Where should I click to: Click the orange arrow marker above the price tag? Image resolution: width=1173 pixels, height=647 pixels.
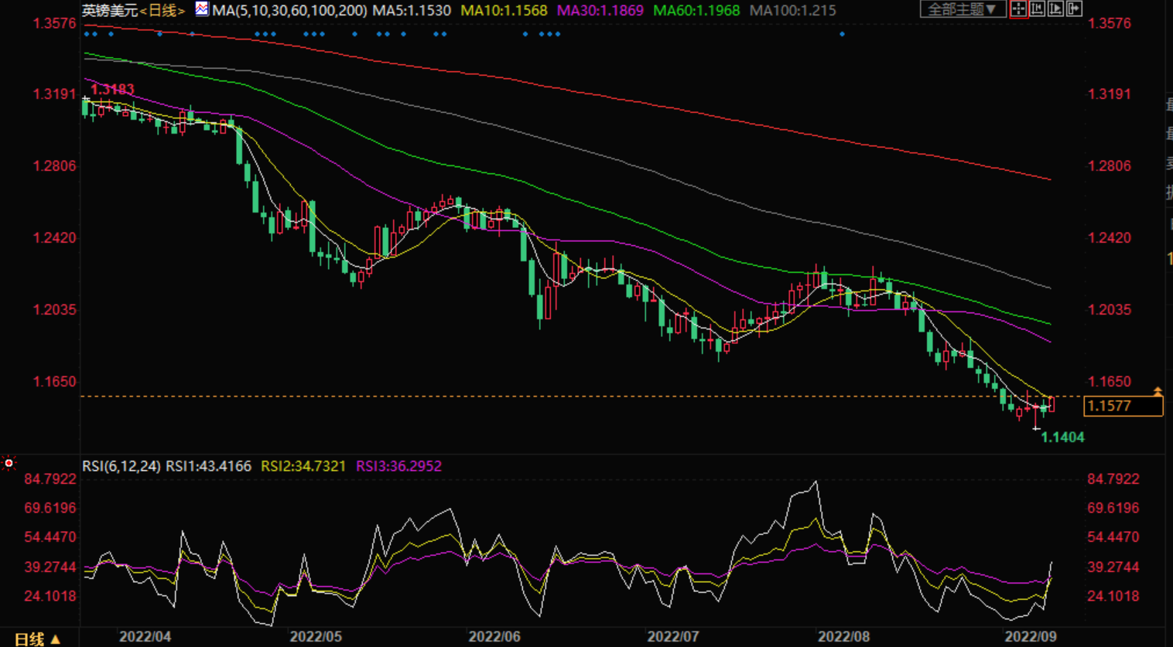(1158, 392)
